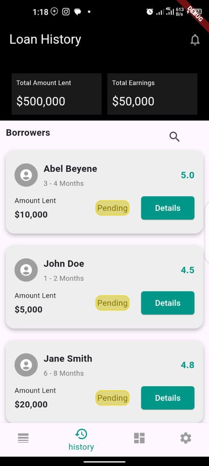Image resolution: width=209 pixels, height=466 pixels.
Task: Open settings via the gear icon
Action: 185,438
